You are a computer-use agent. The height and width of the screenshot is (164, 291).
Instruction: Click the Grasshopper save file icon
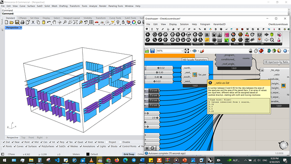tap(152, 51)
